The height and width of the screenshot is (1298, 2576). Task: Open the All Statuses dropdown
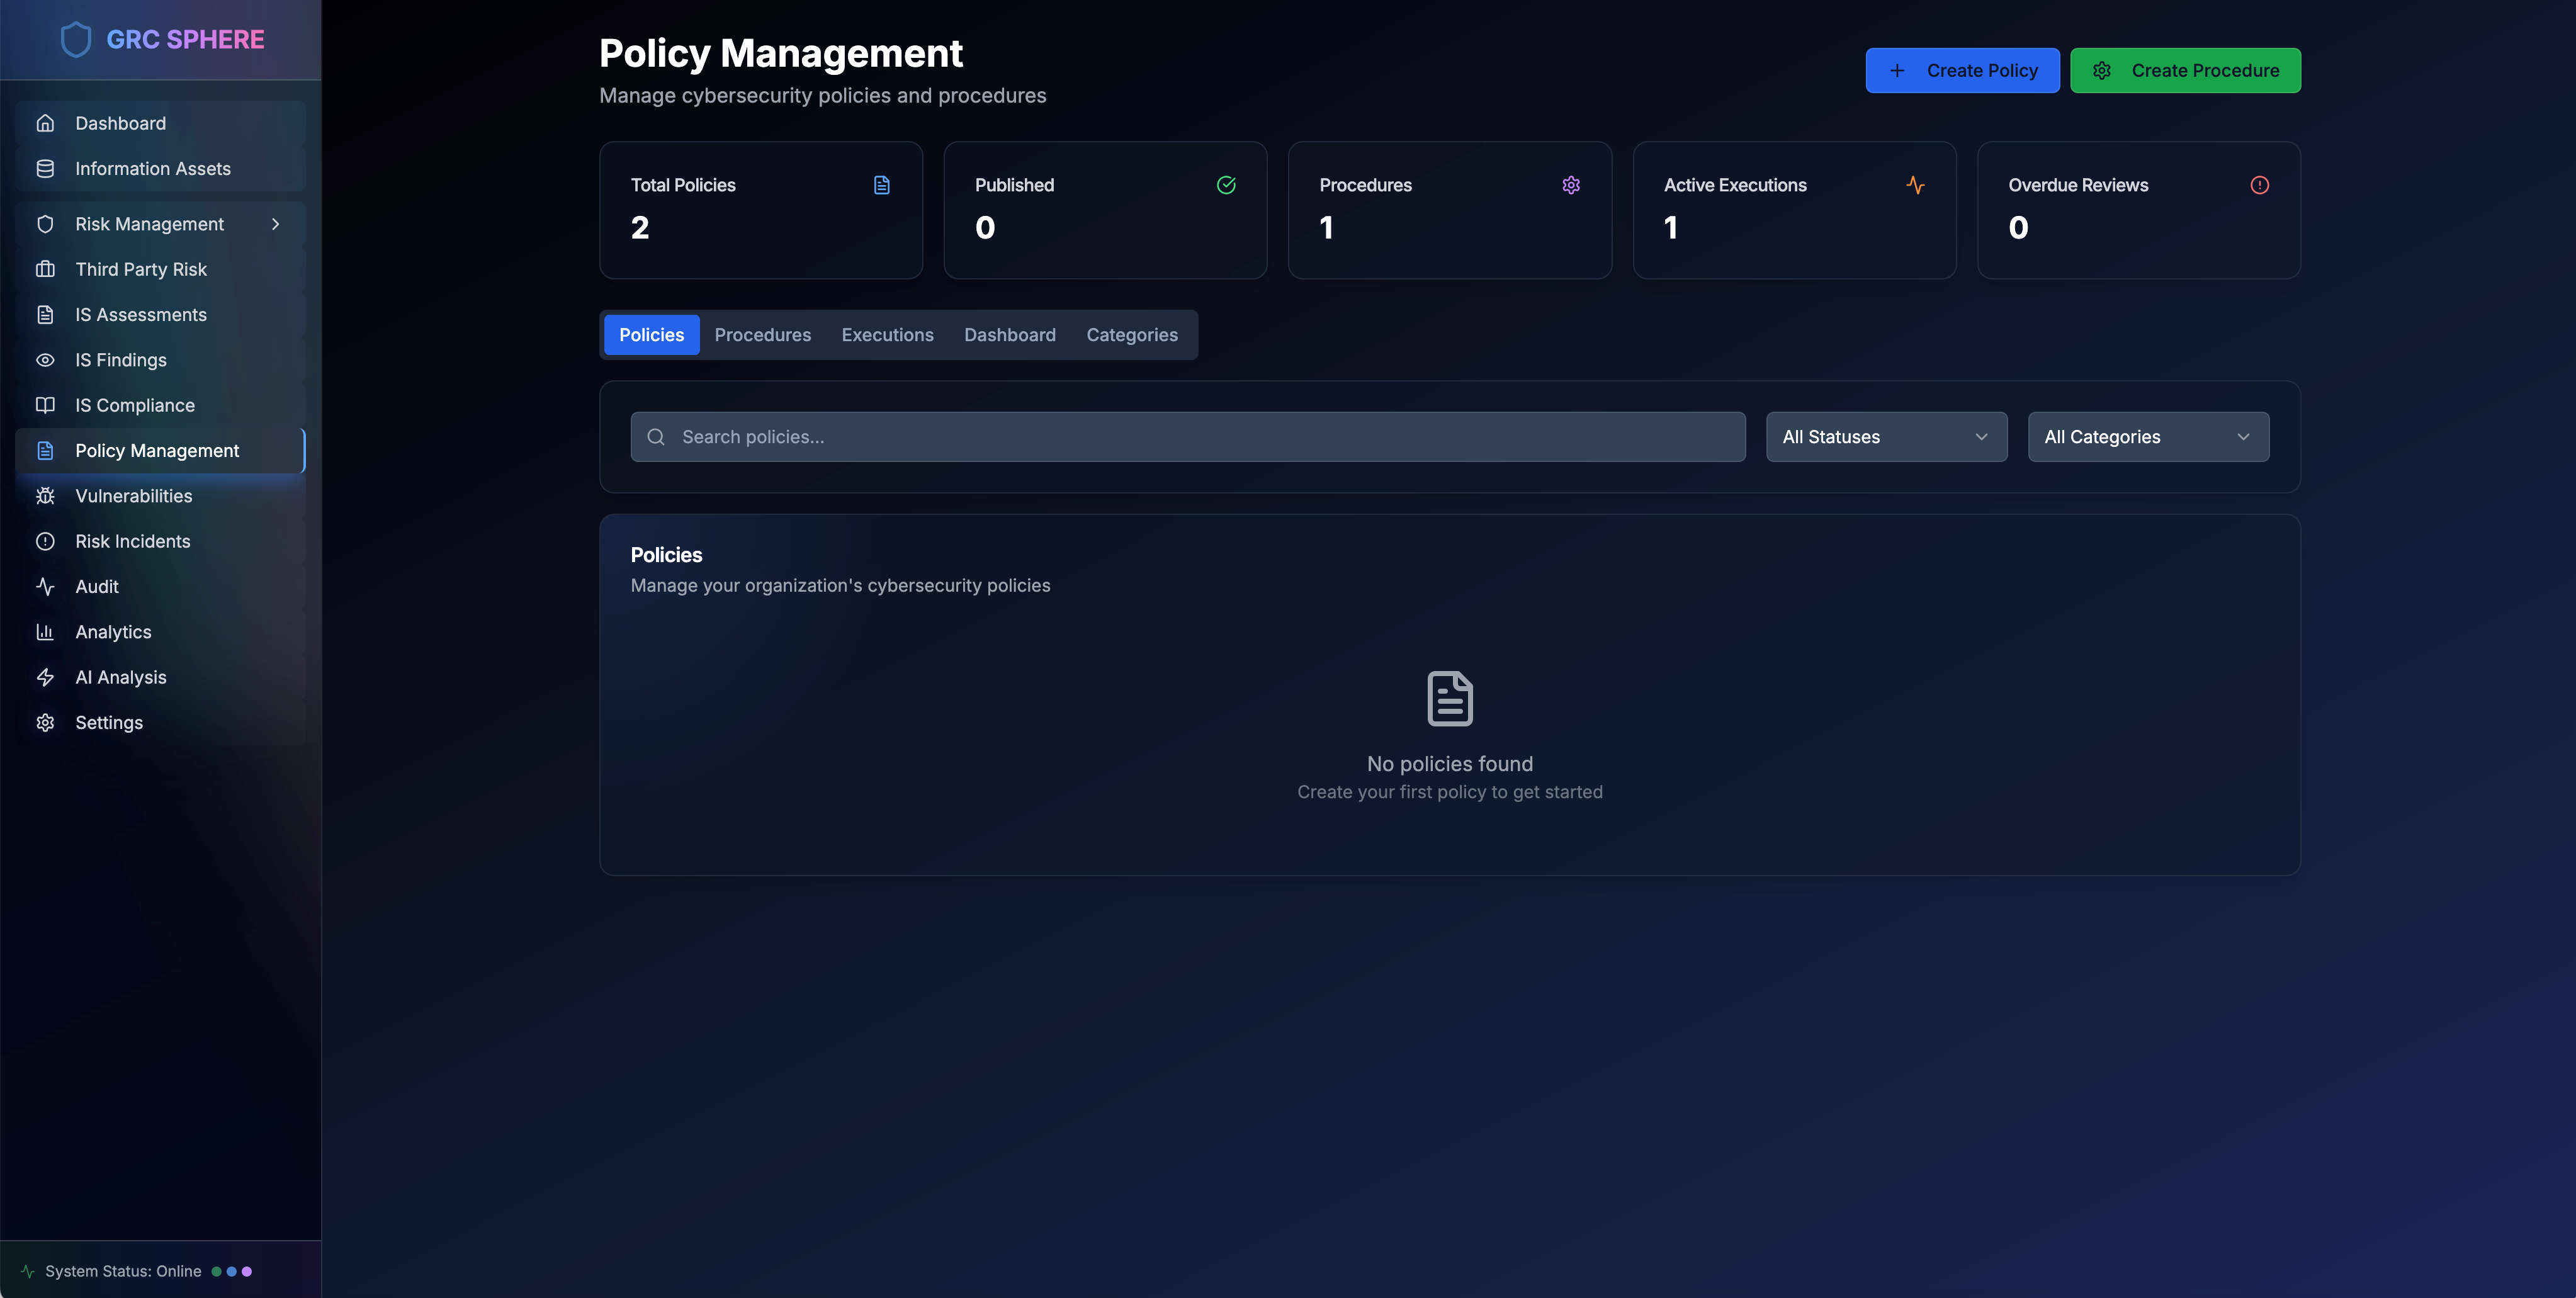(1886, 437)
